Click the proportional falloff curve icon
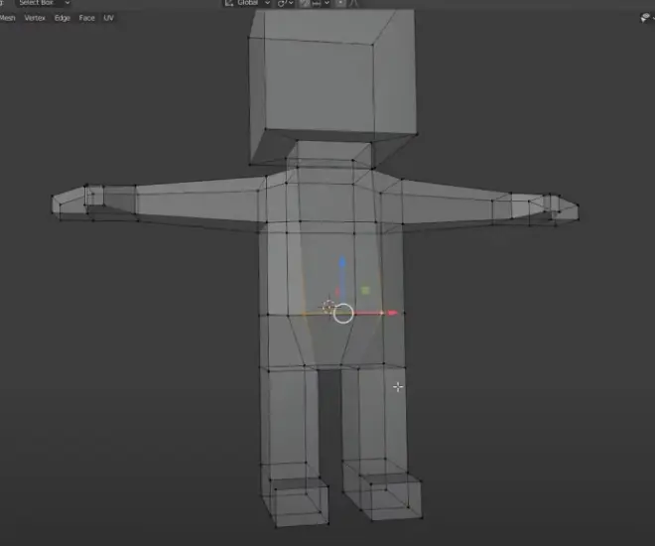This screenshot has height=546, width=655. pyautogui.click(x=354, y=3)
